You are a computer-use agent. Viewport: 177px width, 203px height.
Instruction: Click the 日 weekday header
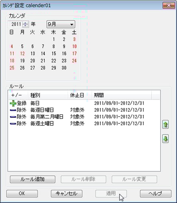[x=12, y=32]
